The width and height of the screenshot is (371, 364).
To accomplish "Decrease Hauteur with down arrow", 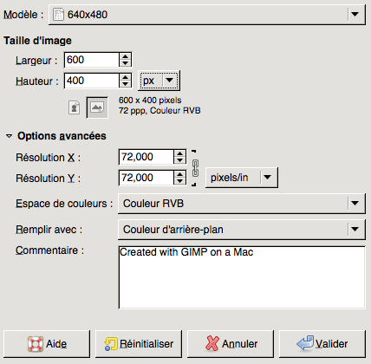I will click(x=125, y=84).
